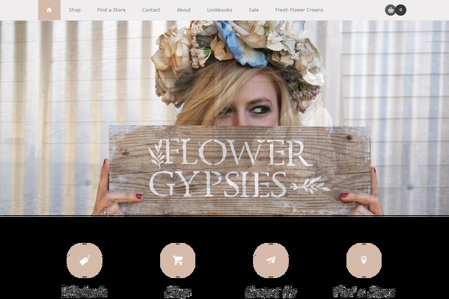Open Find a Store in the navbar
This screenshot has height=299, width=449.
pos(111,10)
